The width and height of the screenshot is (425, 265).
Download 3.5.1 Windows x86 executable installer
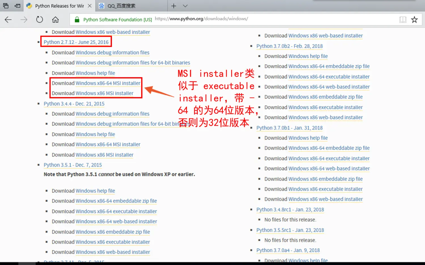point(113,242)
